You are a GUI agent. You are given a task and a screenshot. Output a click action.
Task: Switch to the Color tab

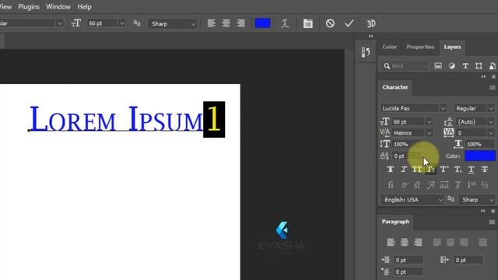click(390, 47)
